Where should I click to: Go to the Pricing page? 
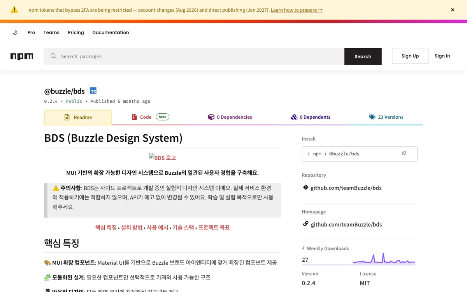pos(76,32)
